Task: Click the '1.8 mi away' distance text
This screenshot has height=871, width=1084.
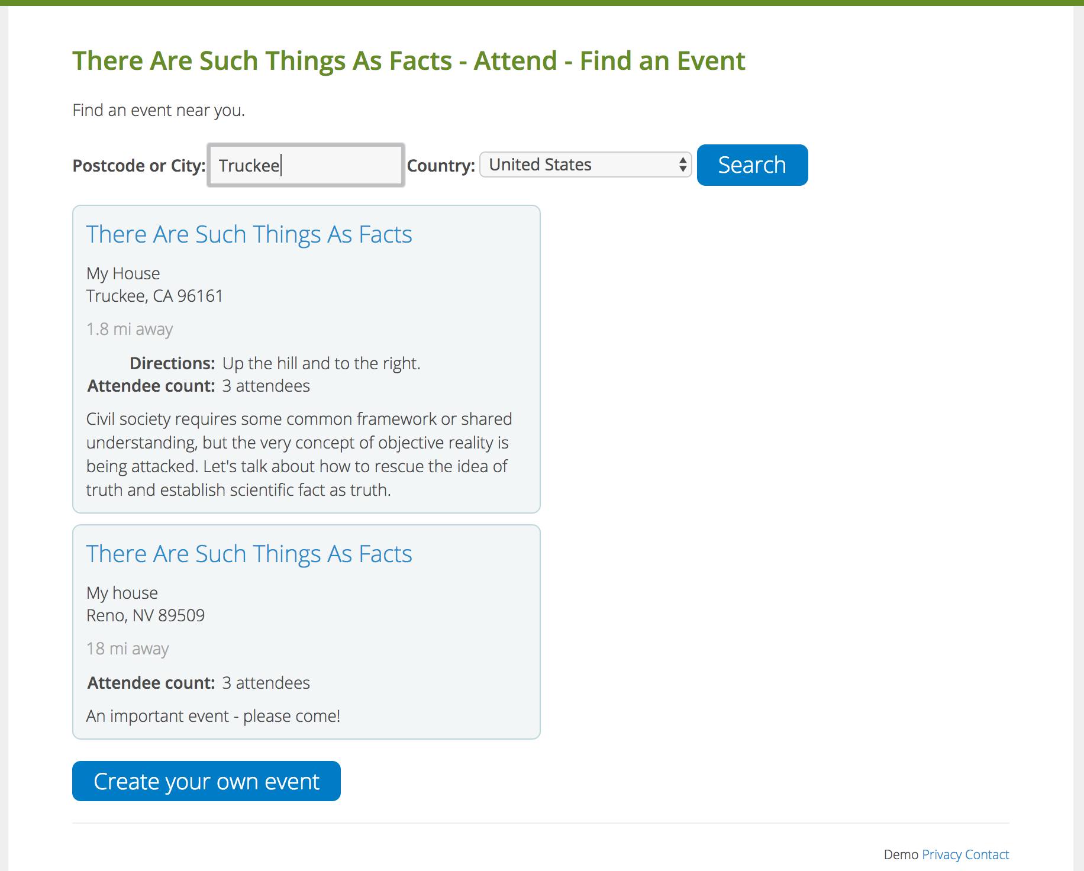Action: point(130,329)
